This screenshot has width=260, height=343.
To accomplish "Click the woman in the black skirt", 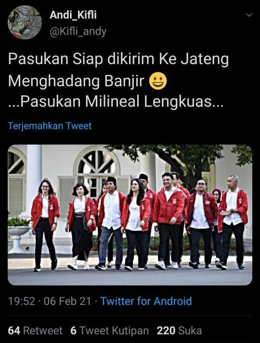I will point(81,226).
